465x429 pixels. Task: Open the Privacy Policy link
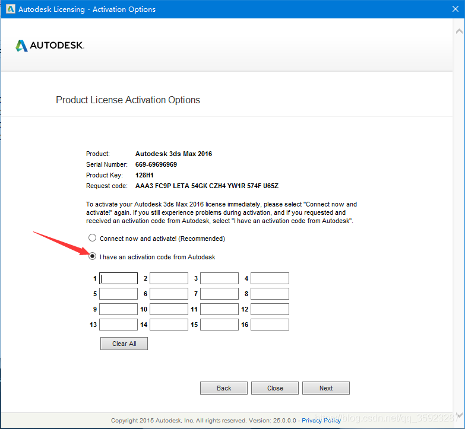click(x=321, y=420)
